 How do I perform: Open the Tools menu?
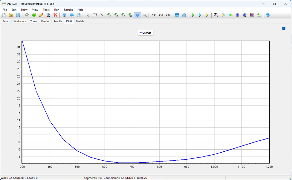(46, 10)
